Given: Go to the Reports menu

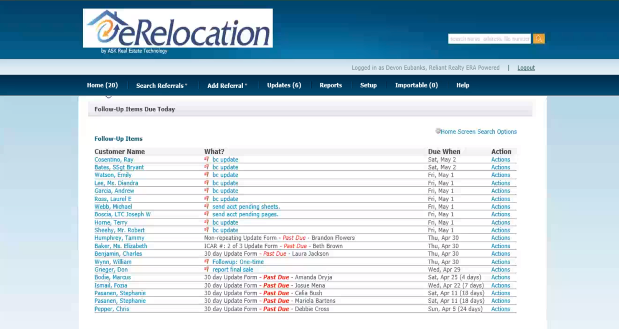Looking at the screenshot, I should point(330,85).
